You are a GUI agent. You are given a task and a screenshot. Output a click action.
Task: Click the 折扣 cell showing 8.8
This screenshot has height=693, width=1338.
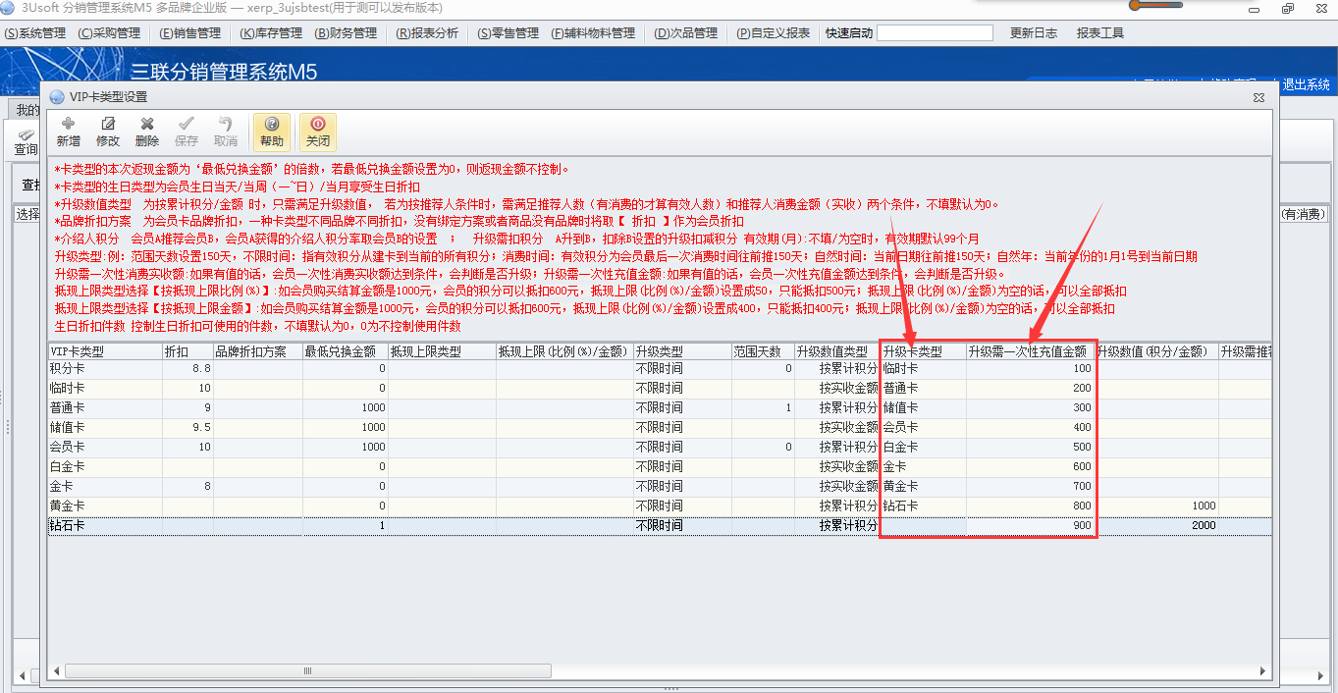coord(187,368)
